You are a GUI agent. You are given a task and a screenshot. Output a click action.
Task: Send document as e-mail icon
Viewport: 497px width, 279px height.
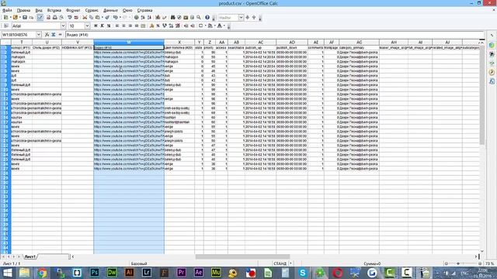click(x=31, y=17)
